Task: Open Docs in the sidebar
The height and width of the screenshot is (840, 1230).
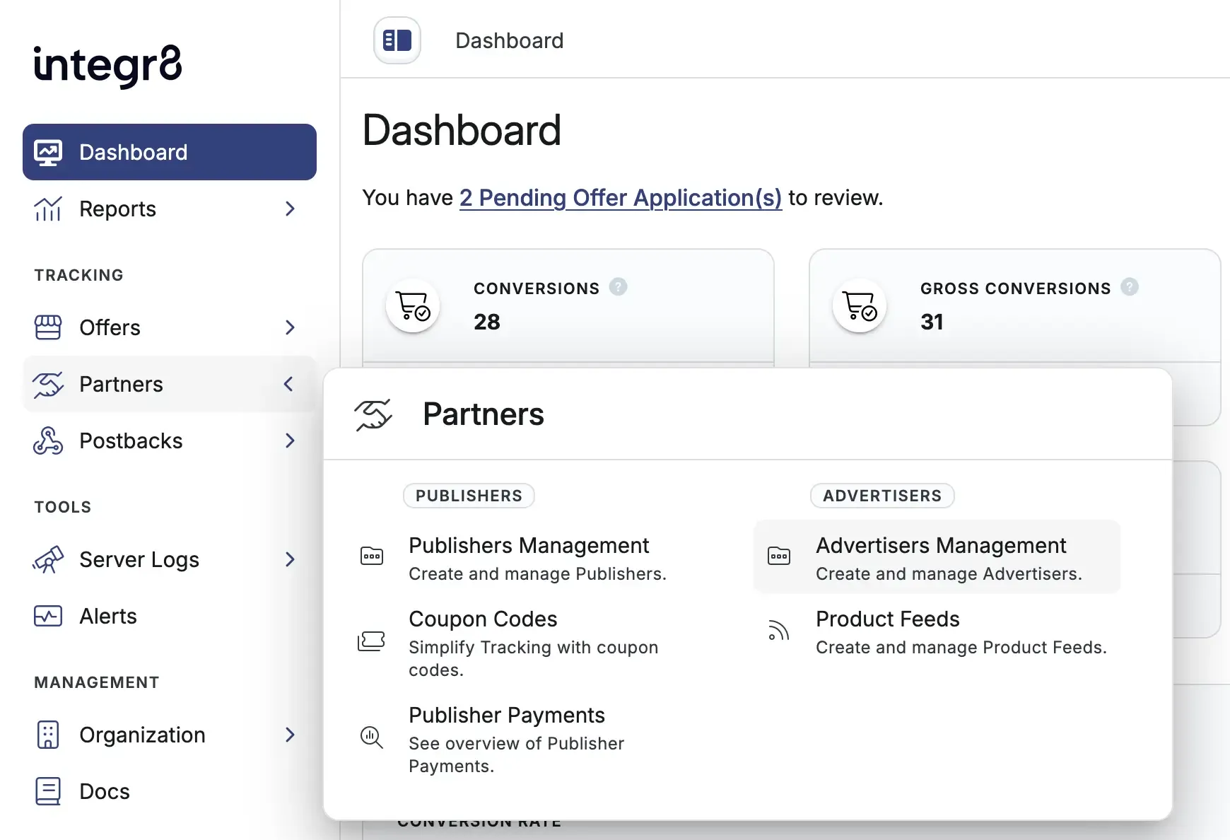Action: point(170,791)
